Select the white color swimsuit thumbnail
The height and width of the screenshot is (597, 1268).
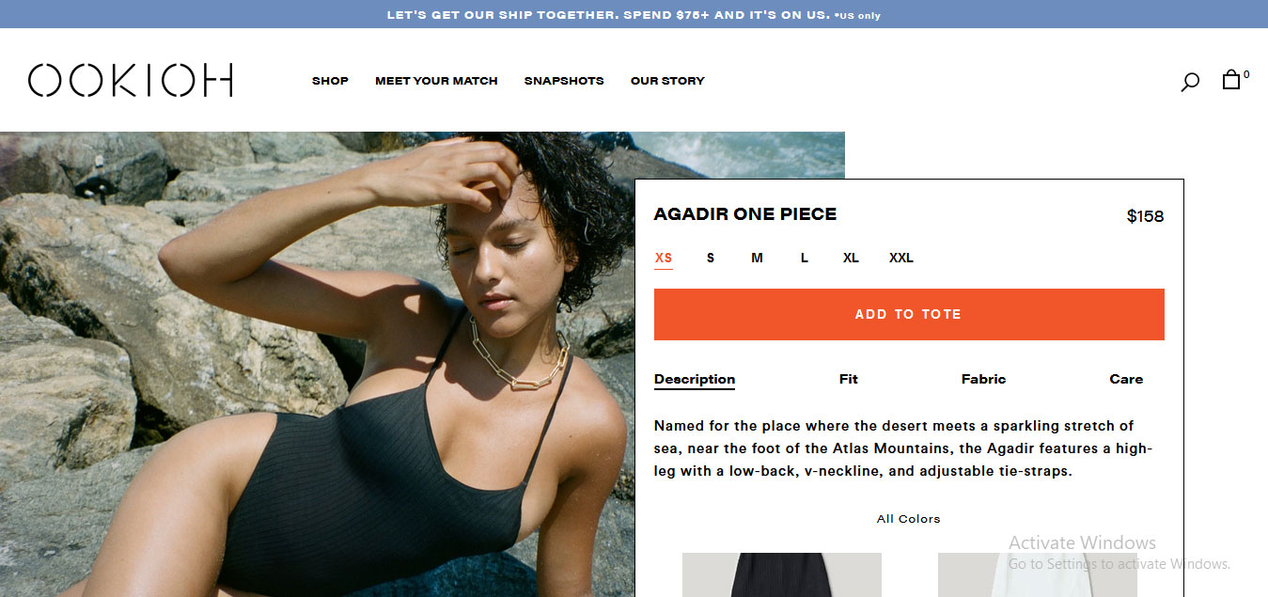pos(1038,574)
